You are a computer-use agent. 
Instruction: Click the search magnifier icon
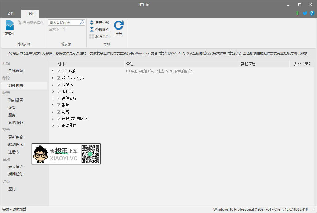tap(82, 22)
